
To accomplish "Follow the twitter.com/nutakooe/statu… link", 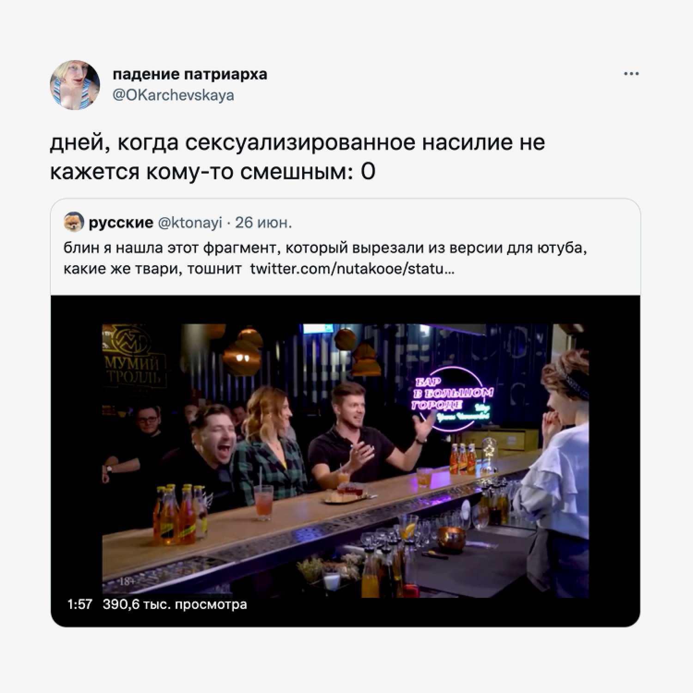I will [x=352, y=268].
